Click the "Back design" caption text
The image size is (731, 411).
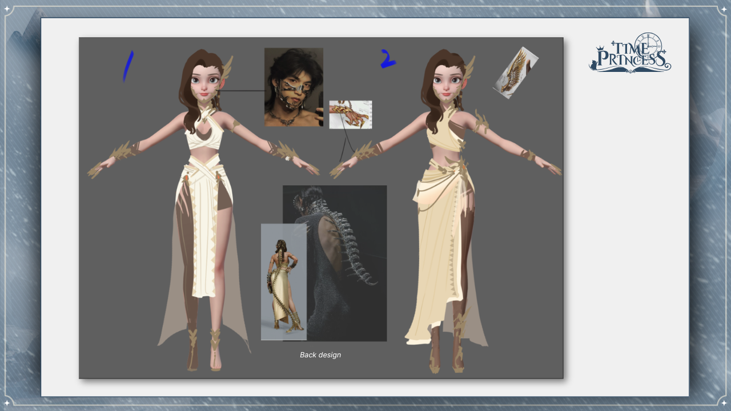click(x=320, y=355)
